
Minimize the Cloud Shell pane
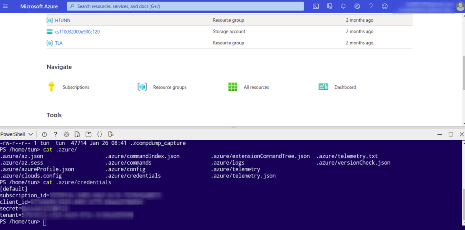pyautogui.click(x=440, y=134)
